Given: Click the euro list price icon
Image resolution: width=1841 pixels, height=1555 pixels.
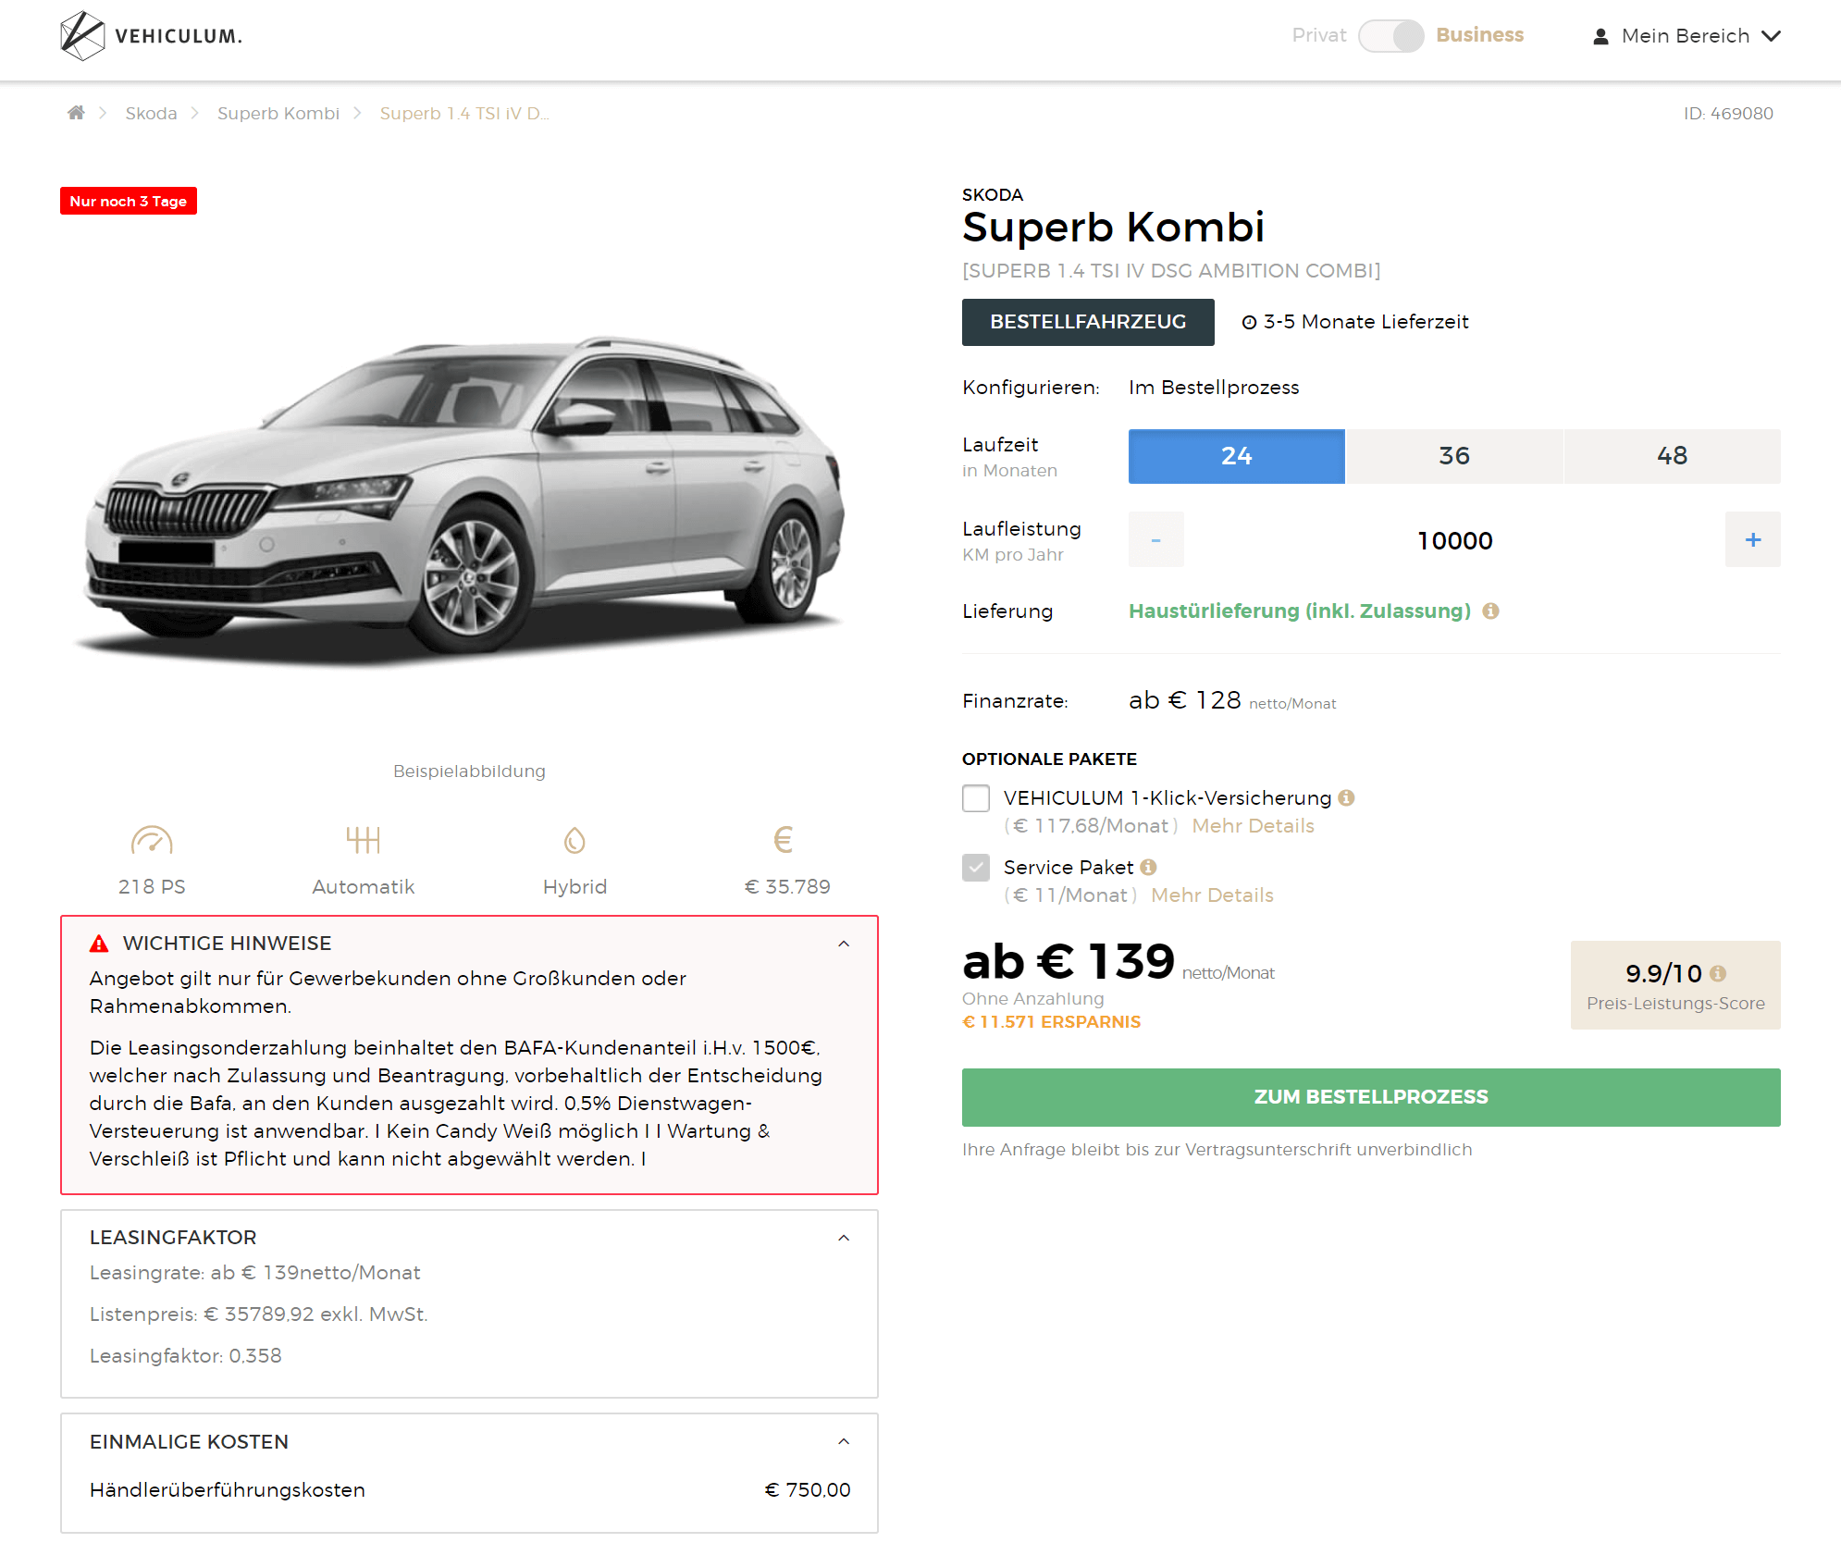Looking at the screenshot, I should click(784, 840).
